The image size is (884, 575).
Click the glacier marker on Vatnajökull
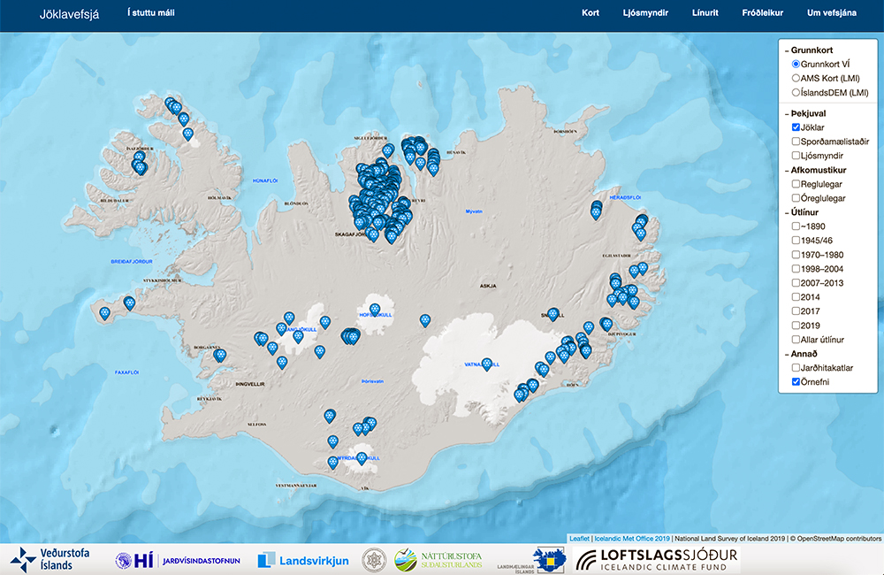coord(486,364)
